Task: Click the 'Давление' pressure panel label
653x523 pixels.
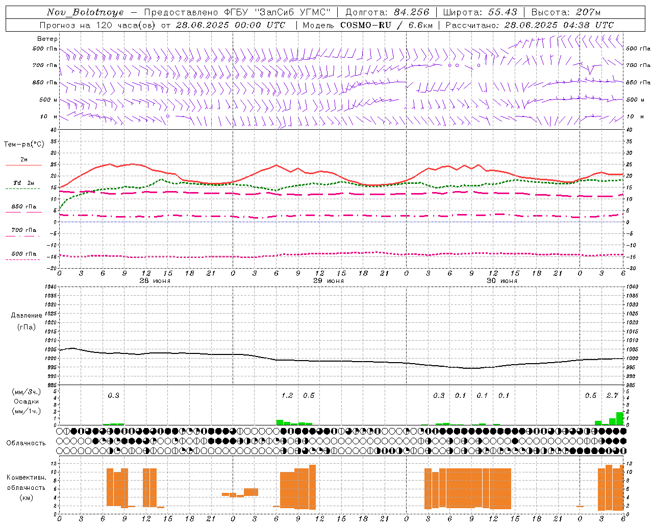Action: 27,316
